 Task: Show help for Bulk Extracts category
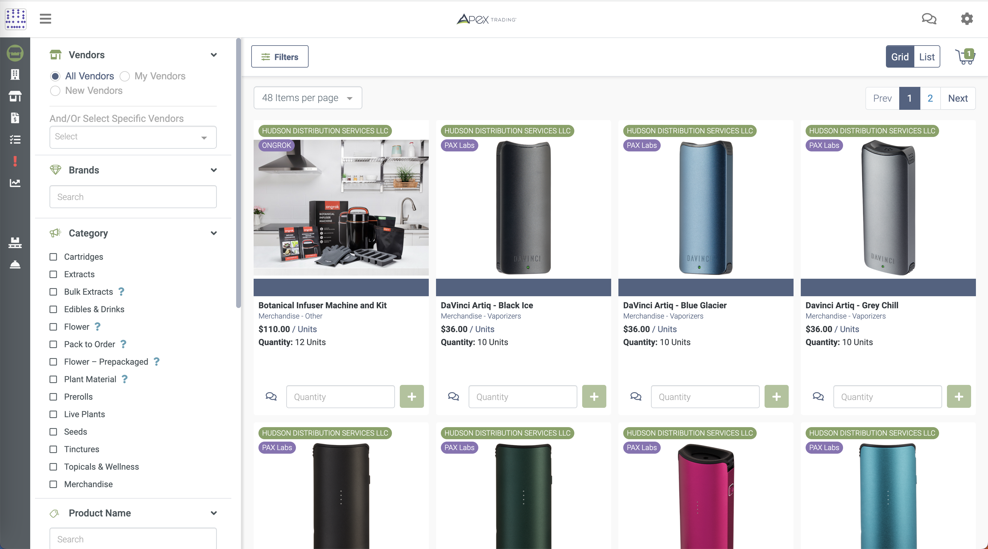[x=121, y=292]
